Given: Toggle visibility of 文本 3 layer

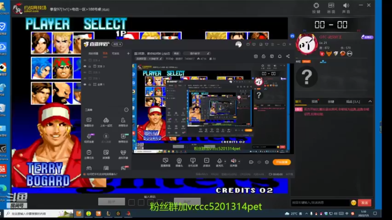Looking at the screenshot, I should 85,66.
